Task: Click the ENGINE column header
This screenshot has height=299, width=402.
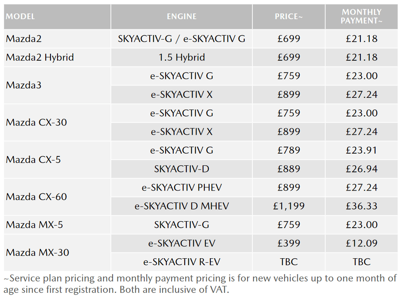Action: tap(181, 16)
